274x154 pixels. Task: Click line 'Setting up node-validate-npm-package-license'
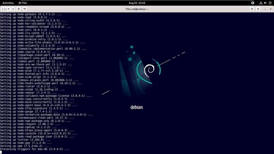(46, 96)
